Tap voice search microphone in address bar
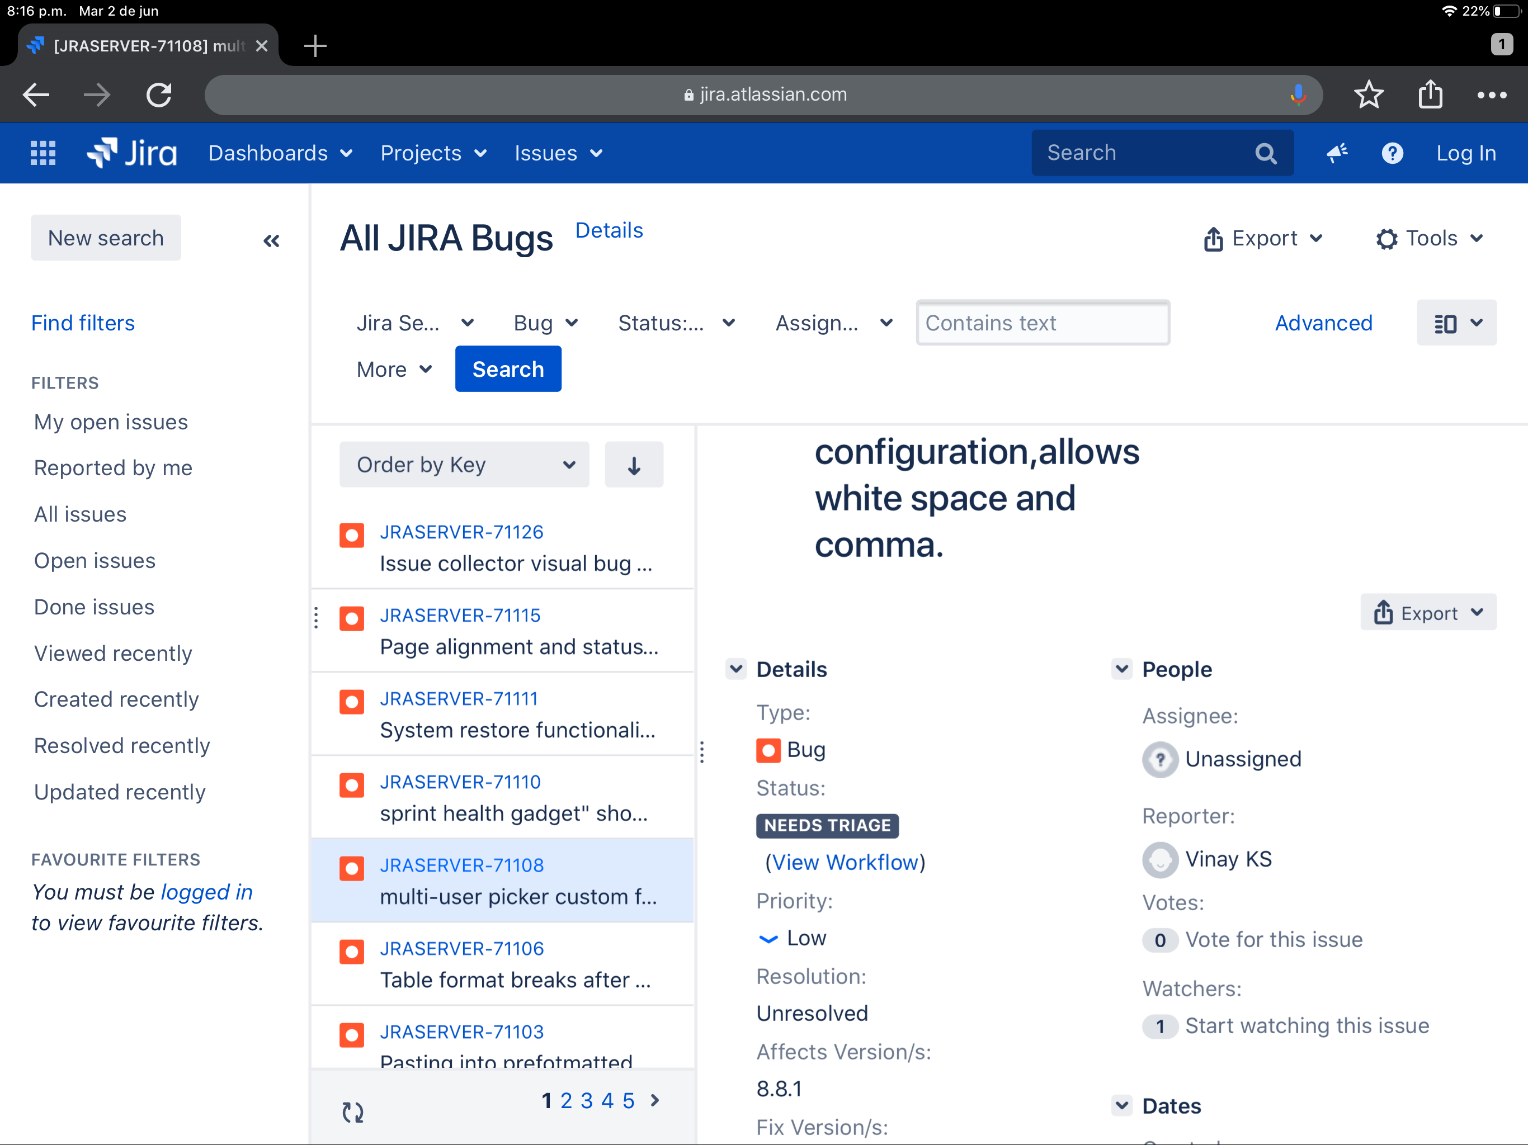1528x1145 pixels. pos(1298,94)
